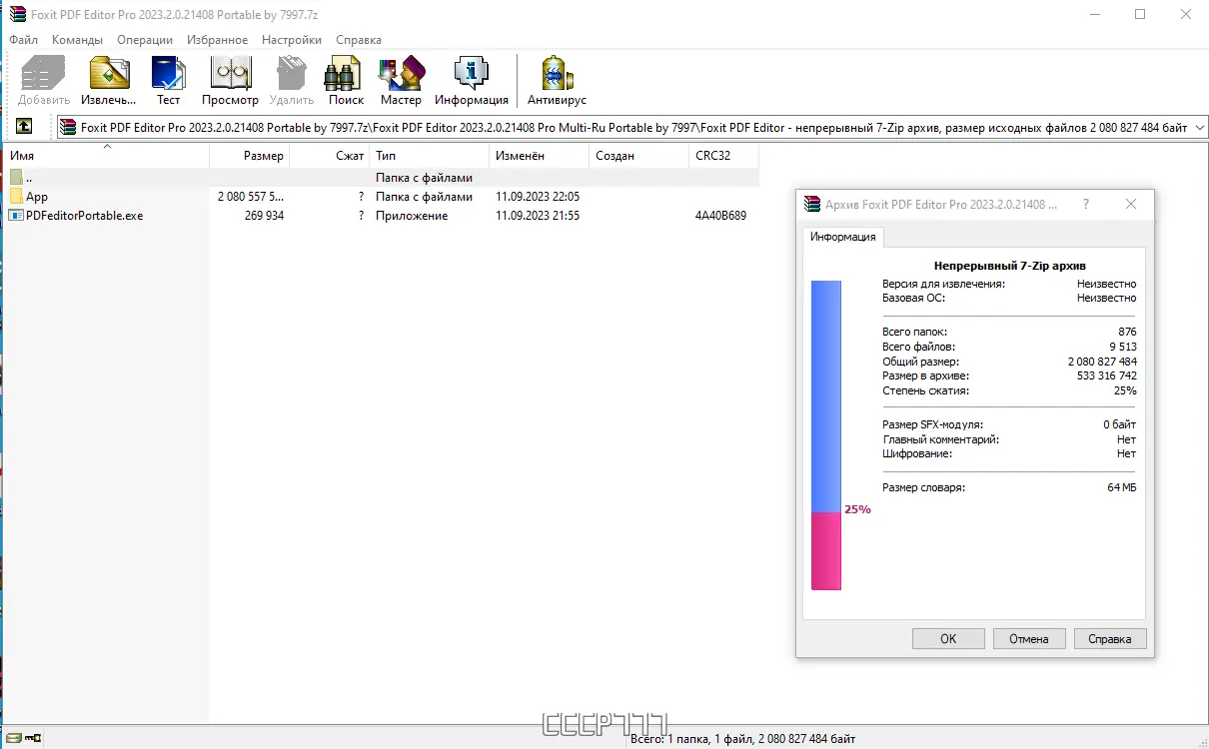Image resolution: width=1209 pixels, height=749 pixels.
Task: Sort list by Тип column header
Action: click(x=430, y=156)
